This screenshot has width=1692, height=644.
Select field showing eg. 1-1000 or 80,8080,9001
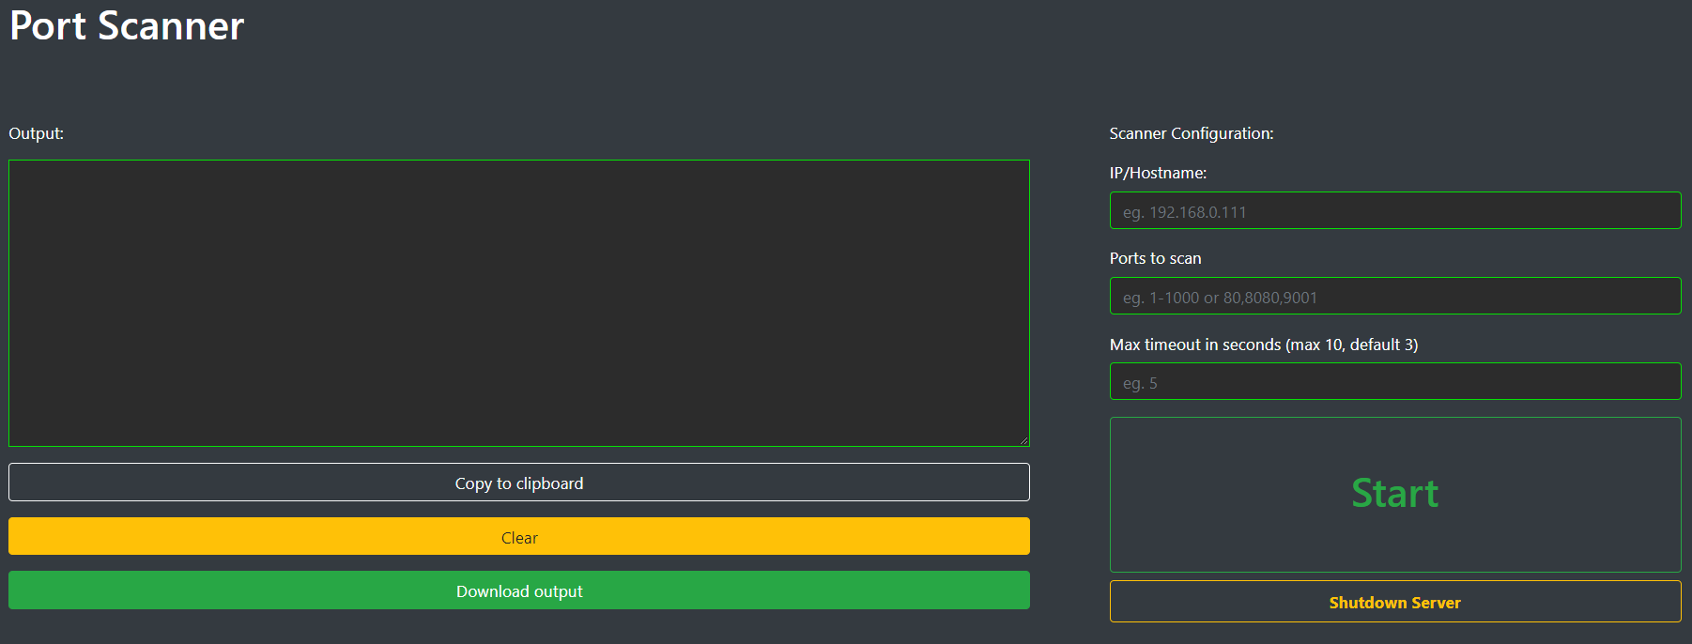point(1395,296)
